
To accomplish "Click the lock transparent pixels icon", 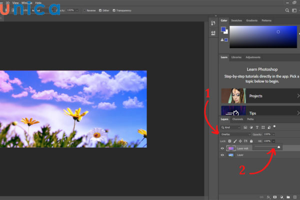I will pos(229,141).
